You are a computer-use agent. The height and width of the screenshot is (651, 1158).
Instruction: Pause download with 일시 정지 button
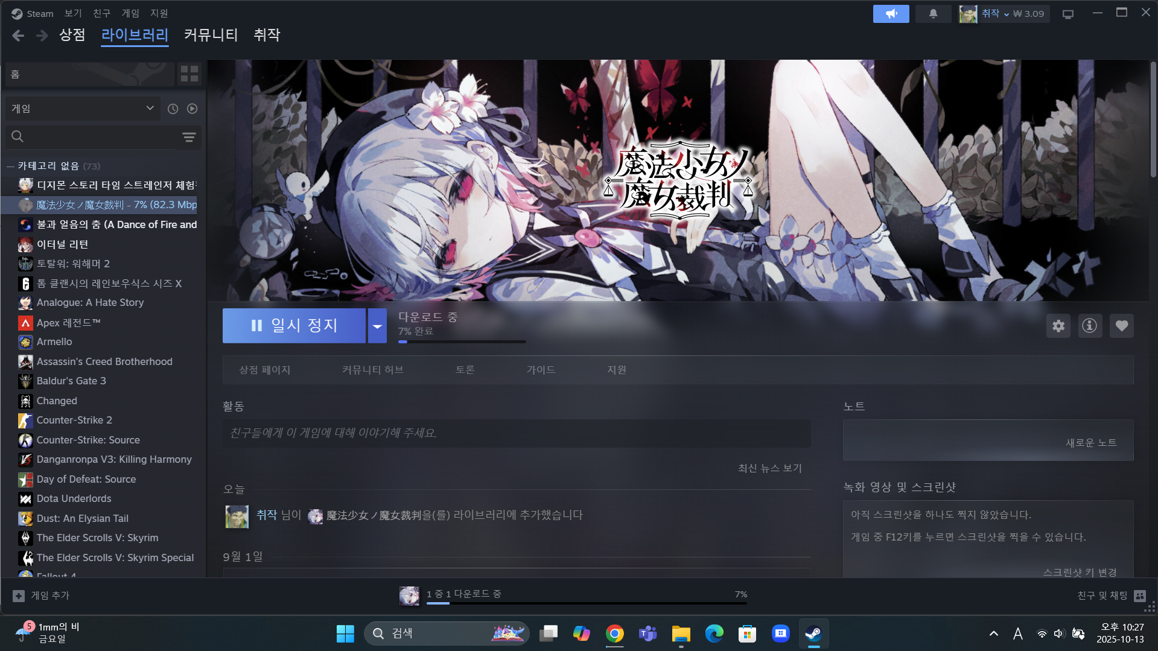294,326
